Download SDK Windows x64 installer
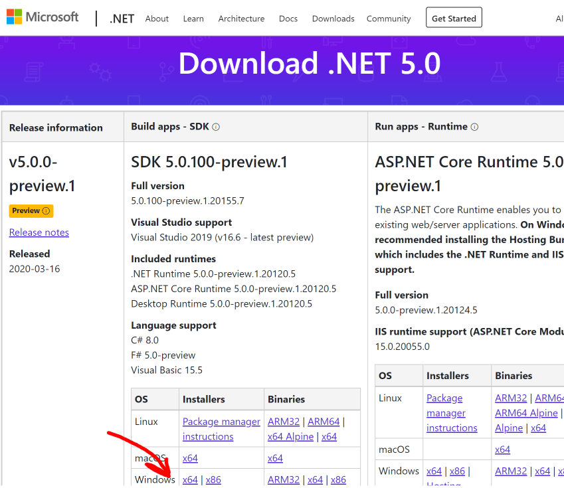The image size is (564, 488). pyautogui.click(x=190, y=480)
